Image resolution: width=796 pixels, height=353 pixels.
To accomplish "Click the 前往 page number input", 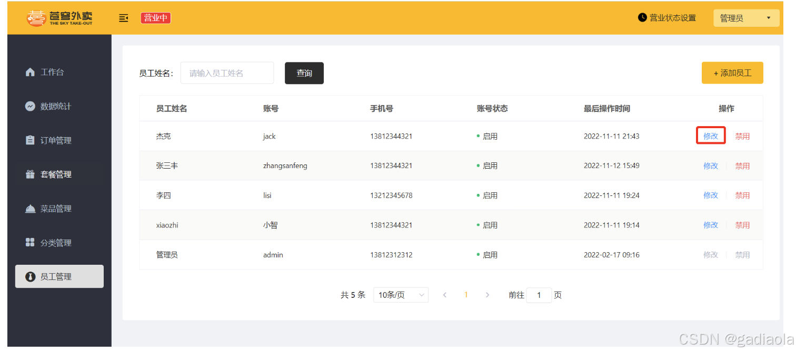I will tap(539, 295).
